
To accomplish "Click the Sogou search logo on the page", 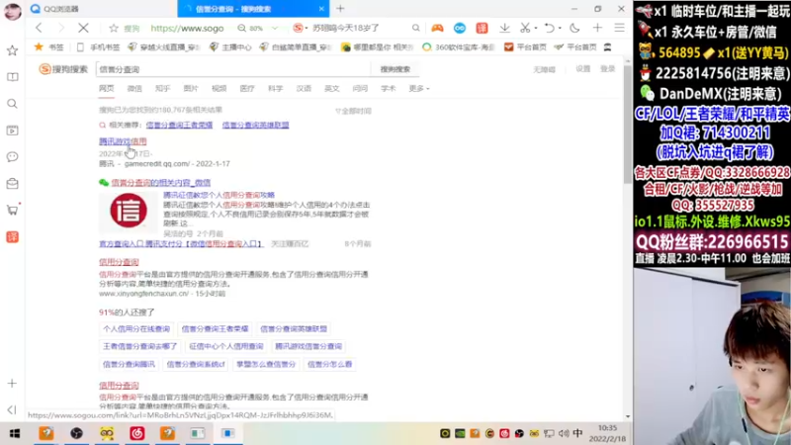I will coord(63,69).
